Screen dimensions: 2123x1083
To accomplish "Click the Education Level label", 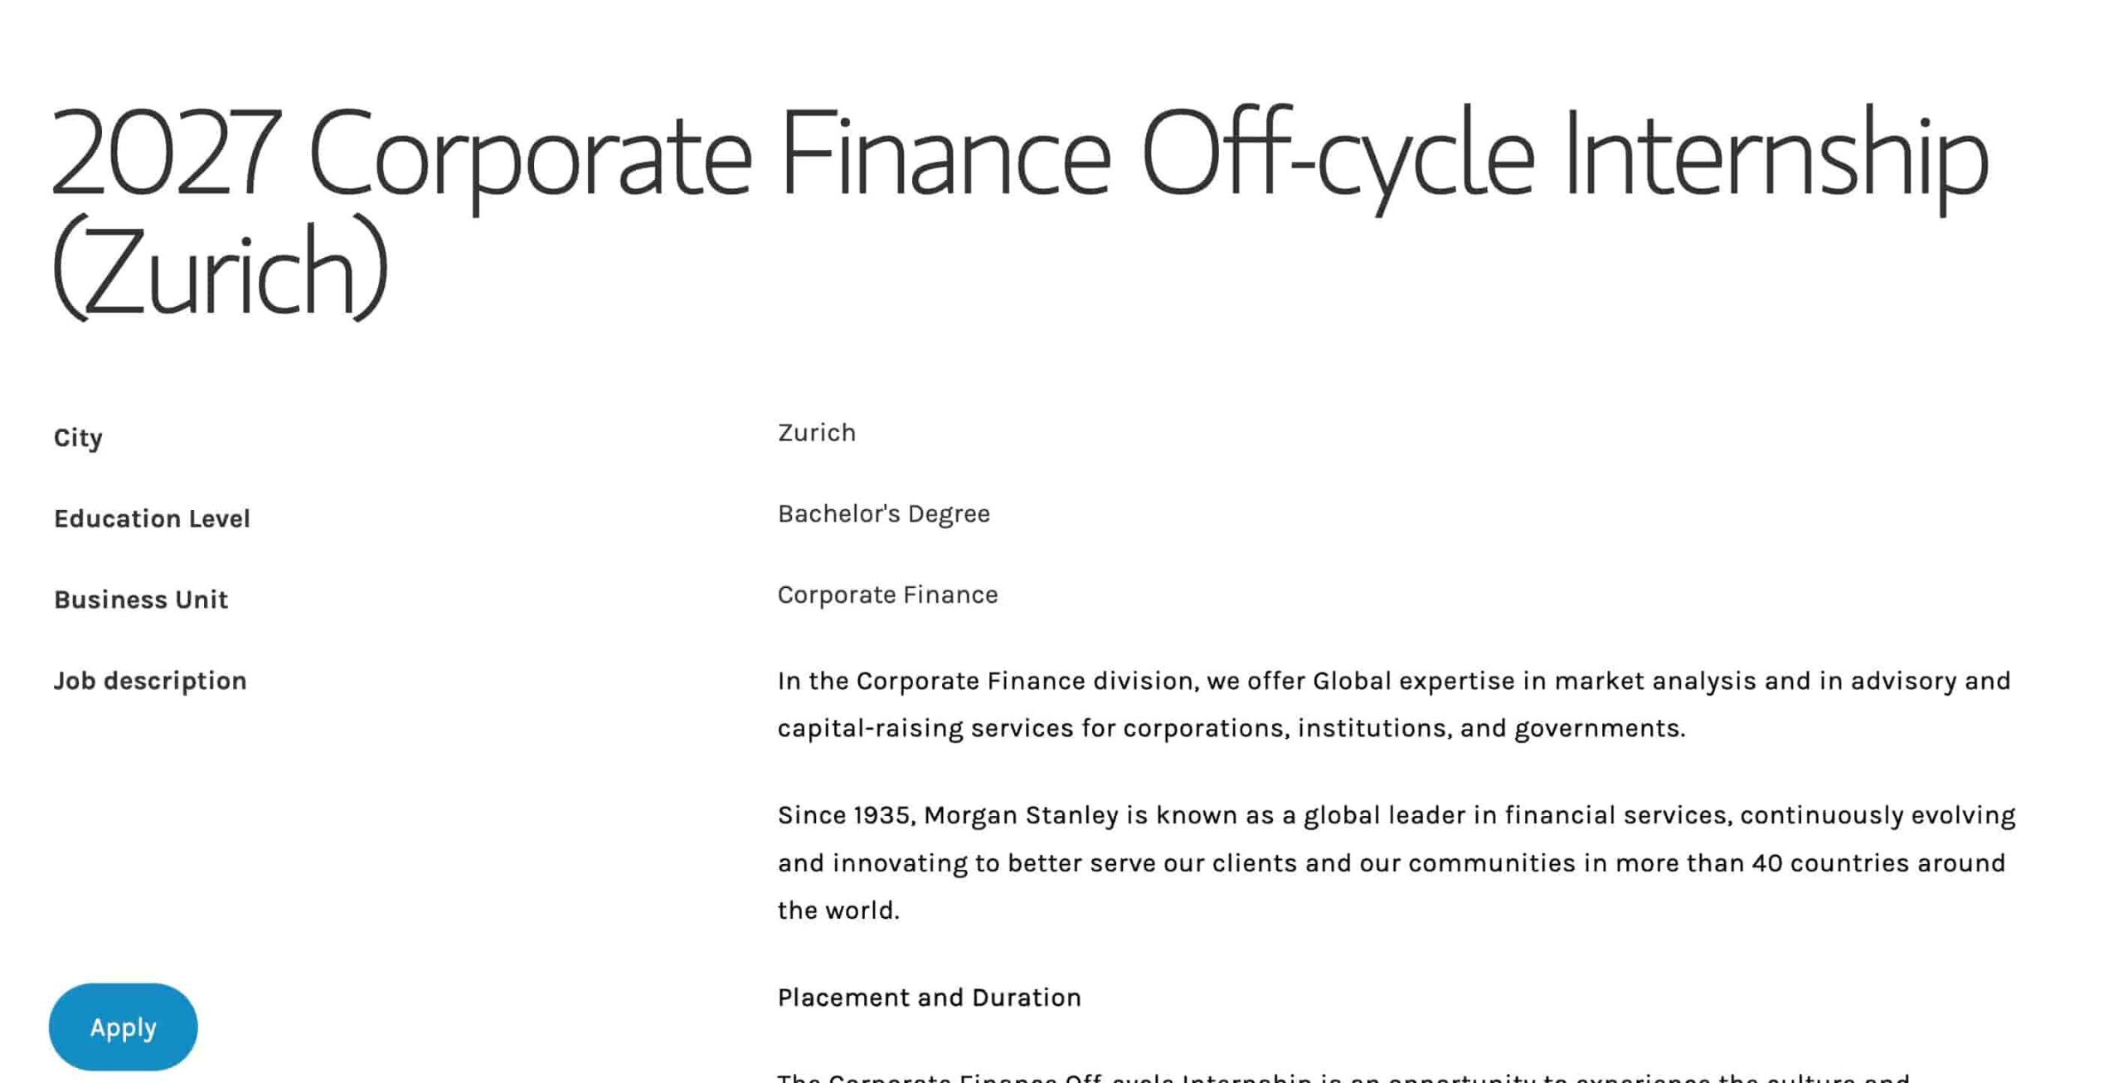I will (x=152, y=518).
